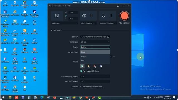178x100 pixels.
Task: Switch recorder to mini mode in title bar
Action: point(118,6)
